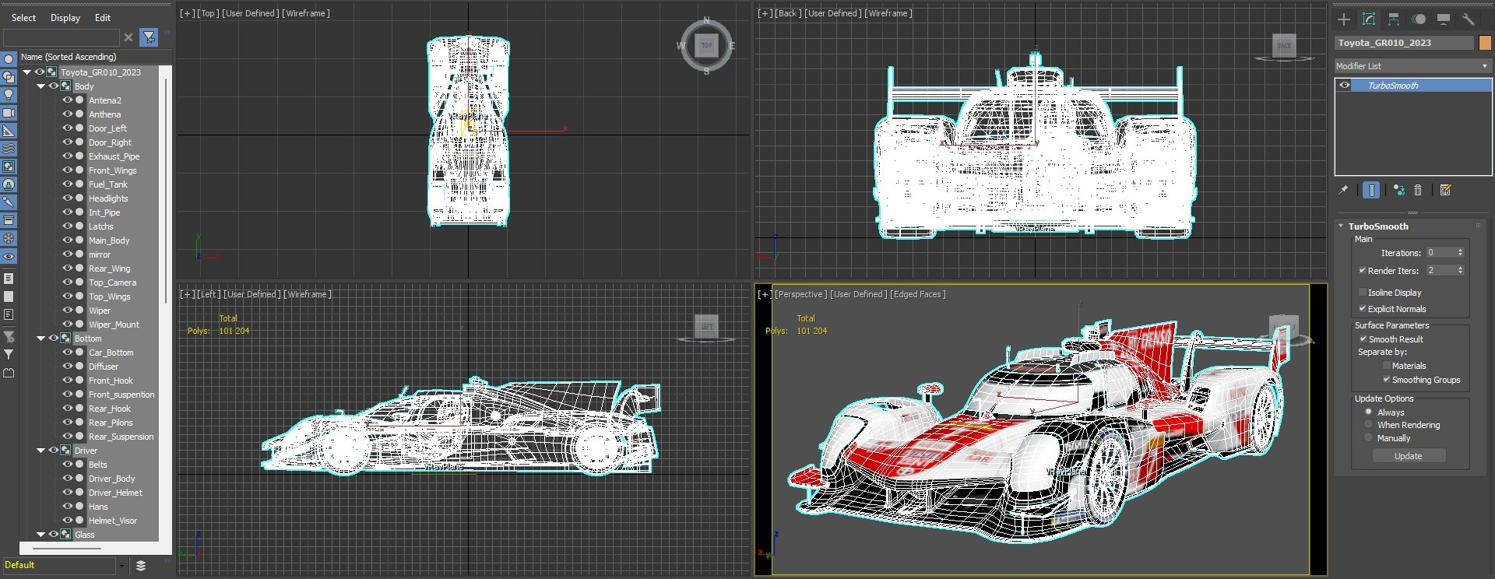This screenshot has width=1495, height=579.
Task: Toggle Display Space Warps filter icon
Action: 9,149
